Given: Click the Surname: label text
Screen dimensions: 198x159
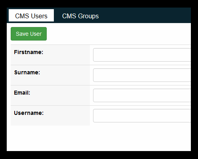Looking at the screenshot, I should tap(27, 72).
